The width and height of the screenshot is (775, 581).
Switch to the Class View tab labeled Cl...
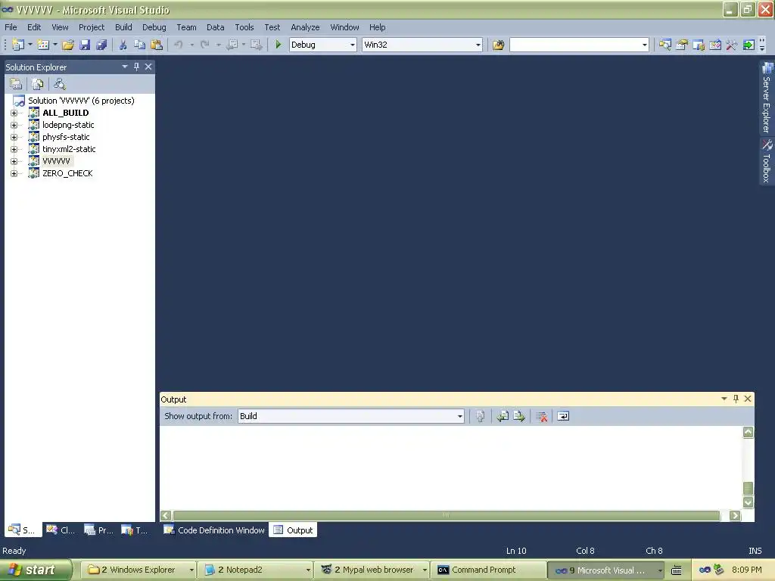[61, 530]
